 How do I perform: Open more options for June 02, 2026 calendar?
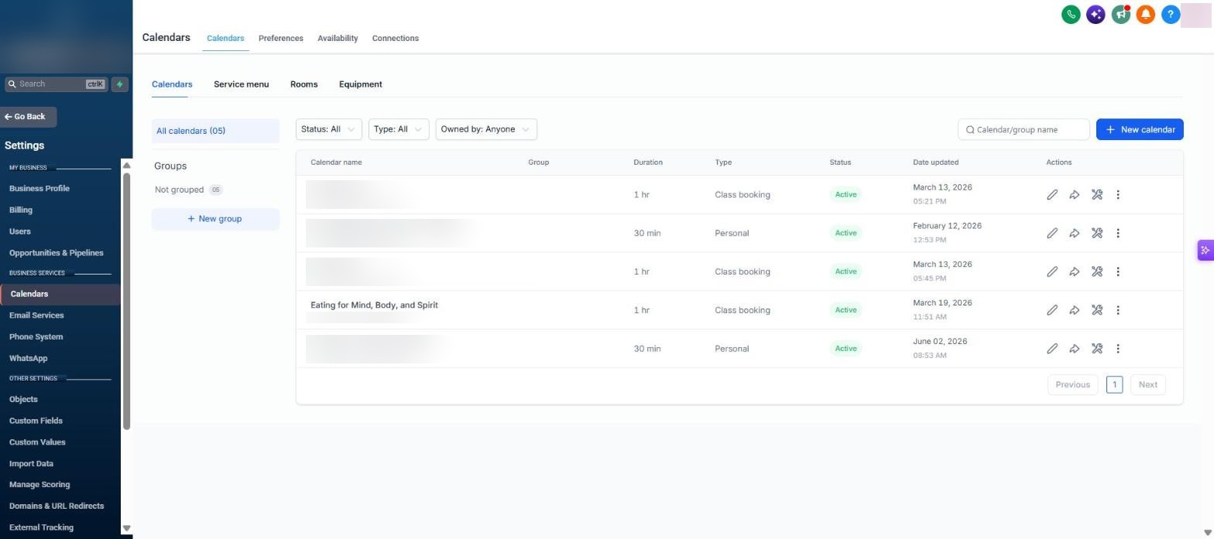click(1118, 349)
